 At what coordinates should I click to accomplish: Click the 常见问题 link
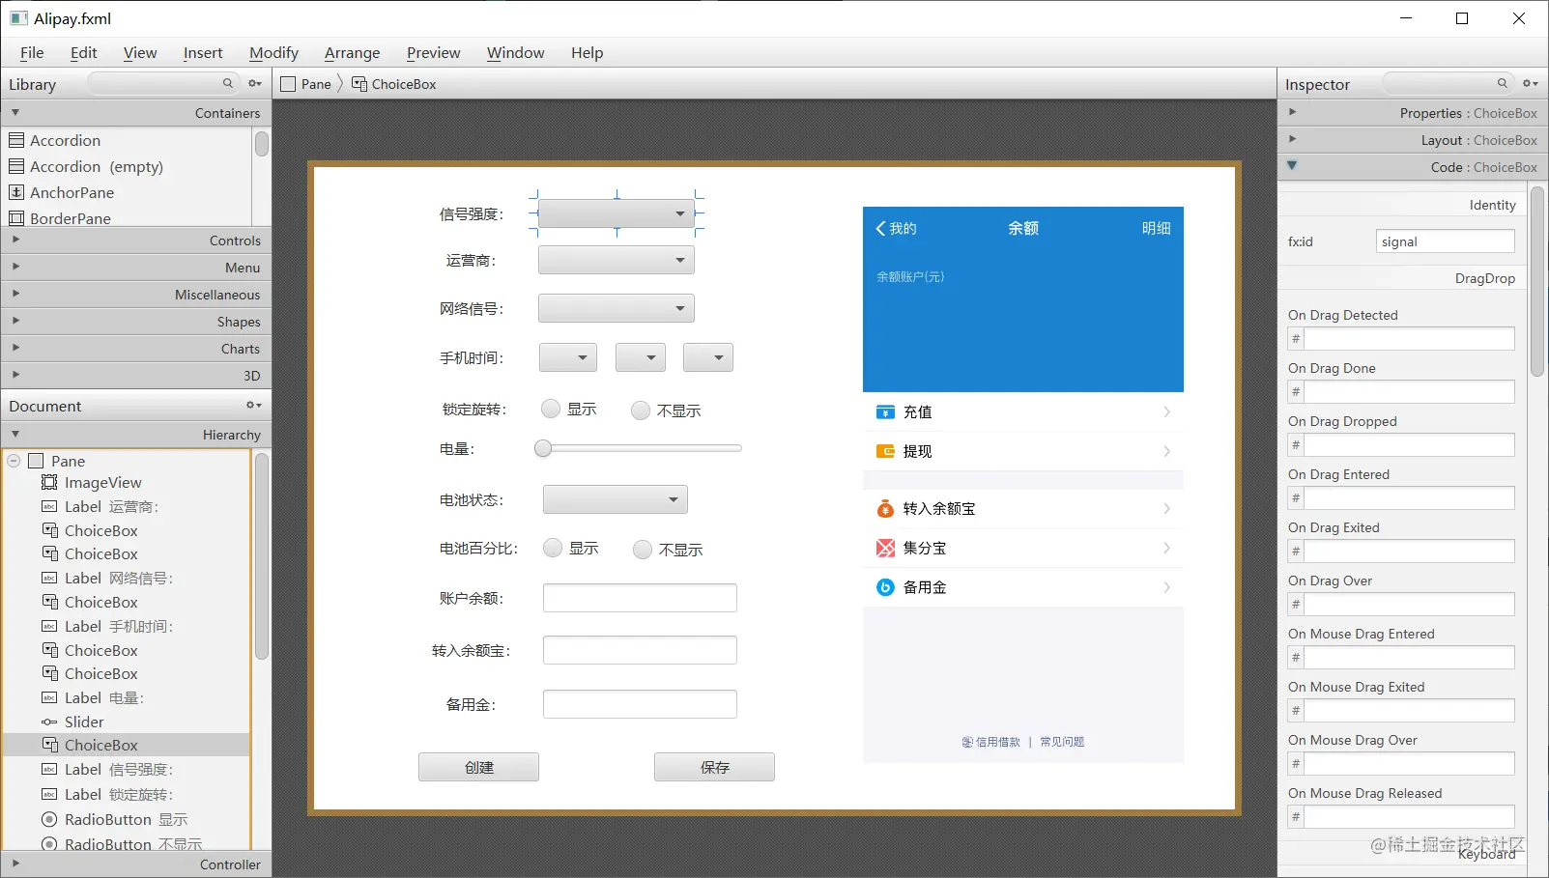(1062, 742)
